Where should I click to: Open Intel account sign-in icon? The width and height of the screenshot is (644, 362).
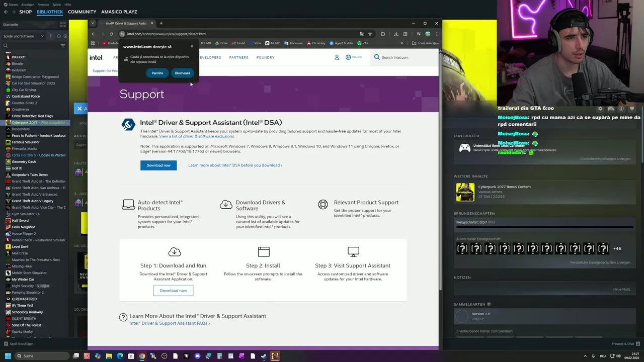click(x=337, y=57)
